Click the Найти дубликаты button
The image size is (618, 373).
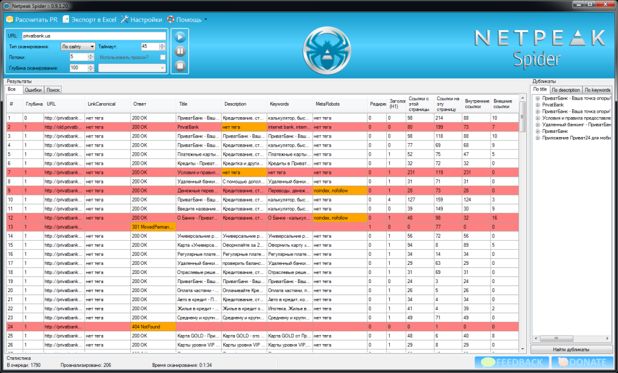(x=570, y=349)
